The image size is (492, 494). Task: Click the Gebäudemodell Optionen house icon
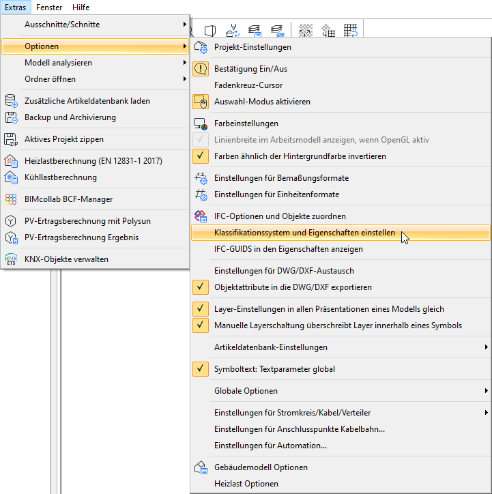(x=201, y=467)
